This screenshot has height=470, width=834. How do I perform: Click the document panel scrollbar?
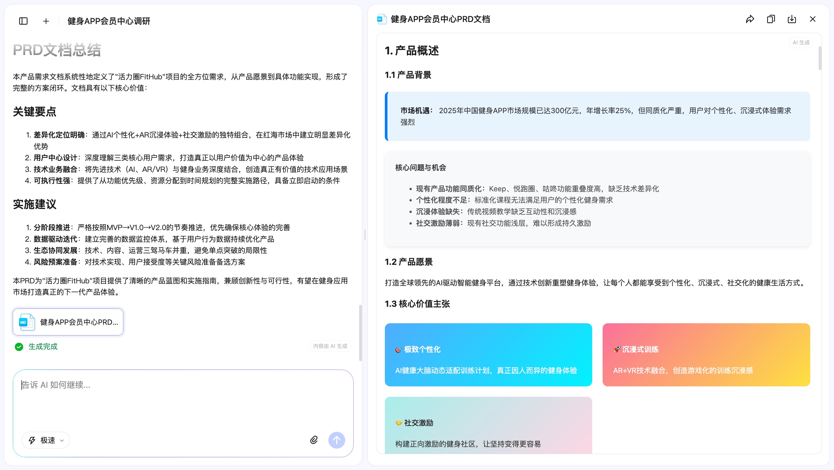pyautogui.click(x=820, y=58)
